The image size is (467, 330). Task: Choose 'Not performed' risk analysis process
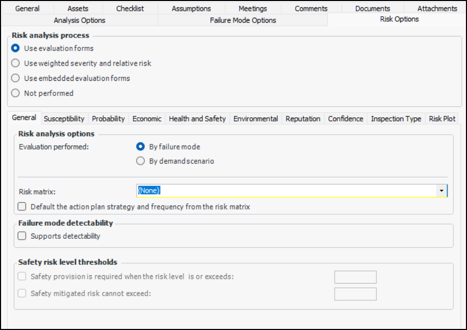pyautogui.click(x=15, y=93)
